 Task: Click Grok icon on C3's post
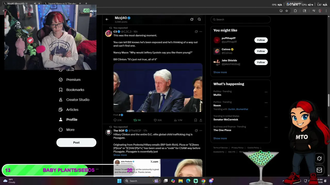click(196, 32)
